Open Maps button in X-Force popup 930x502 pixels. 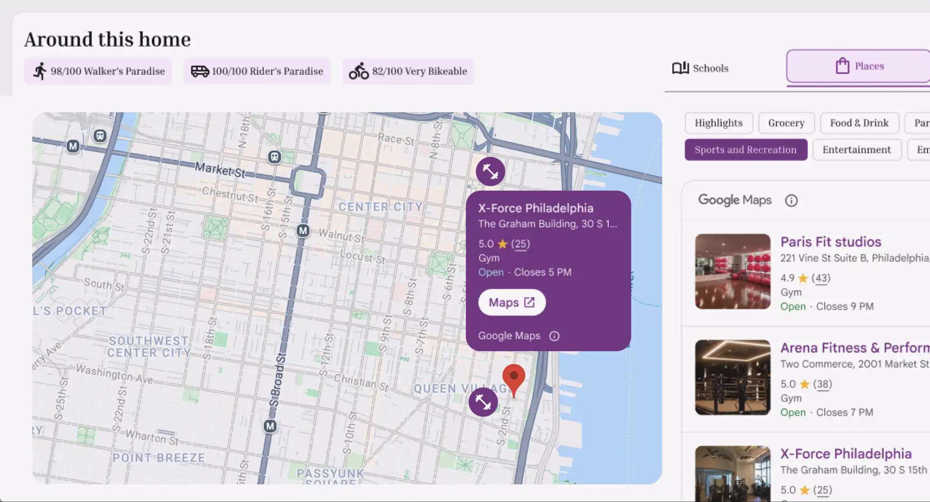tap(512, 302)
